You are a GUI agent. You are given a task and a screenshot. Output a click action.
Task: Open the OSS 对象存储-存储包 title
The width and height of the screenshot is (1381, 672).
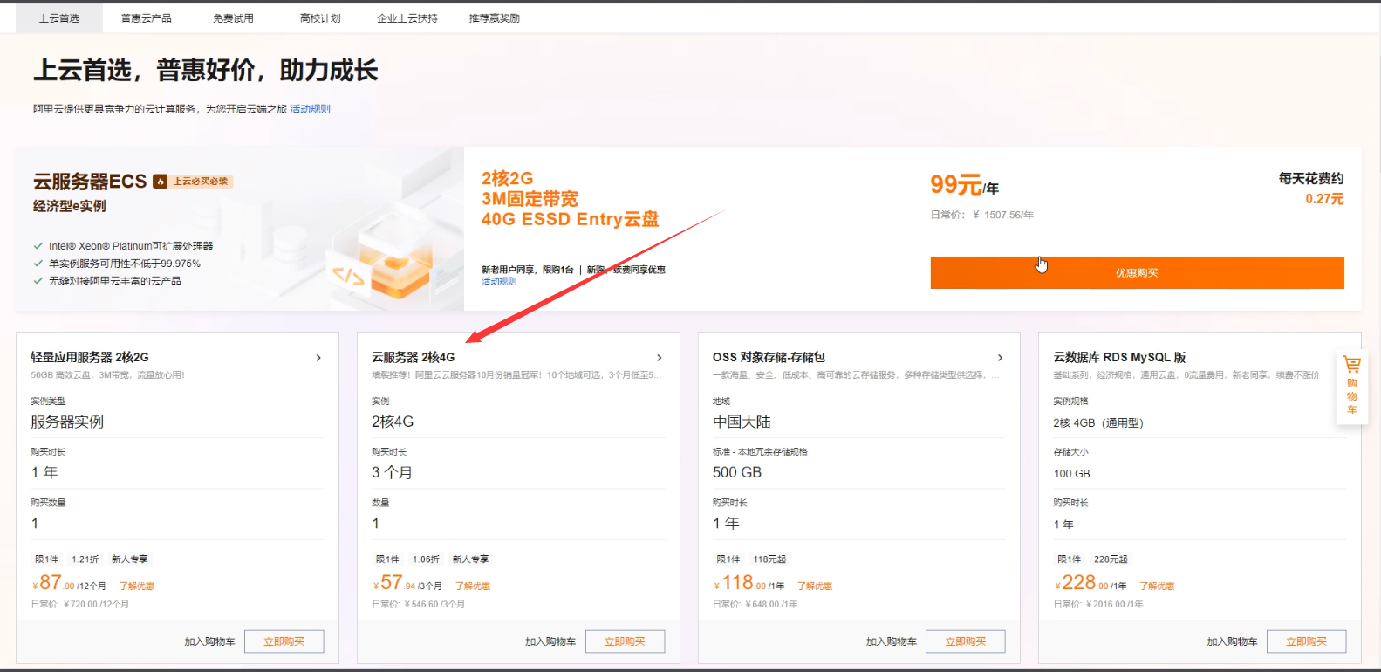point(769,357)
